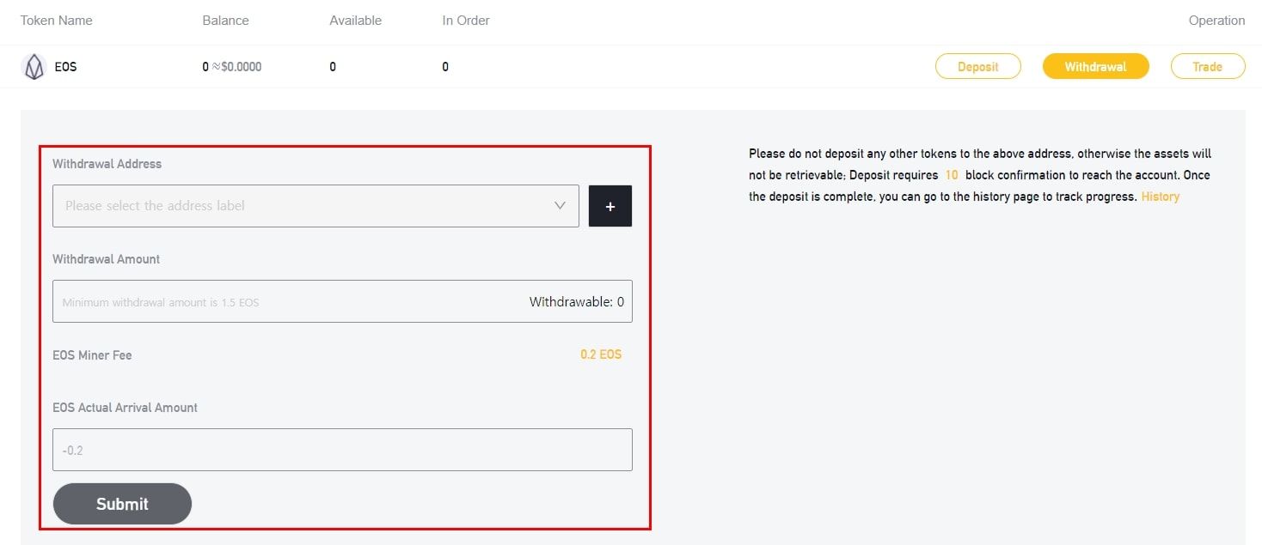Click the balance value ≈$0.0000
This screenshot has width=1262, height=545.
(x=236, y=67)
